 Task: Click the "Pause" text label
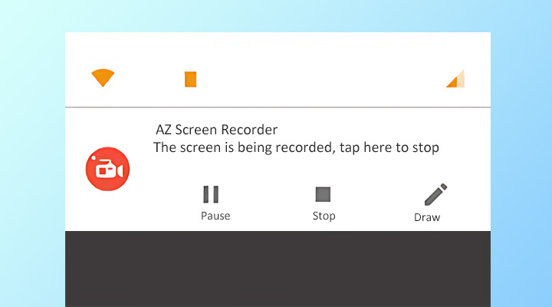coord(215,216)
